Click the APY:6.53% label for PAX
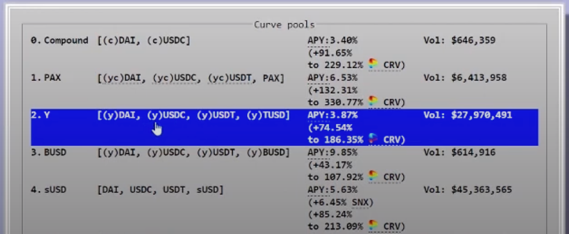This screenshot has height=234, width=569. click(332, 78)
